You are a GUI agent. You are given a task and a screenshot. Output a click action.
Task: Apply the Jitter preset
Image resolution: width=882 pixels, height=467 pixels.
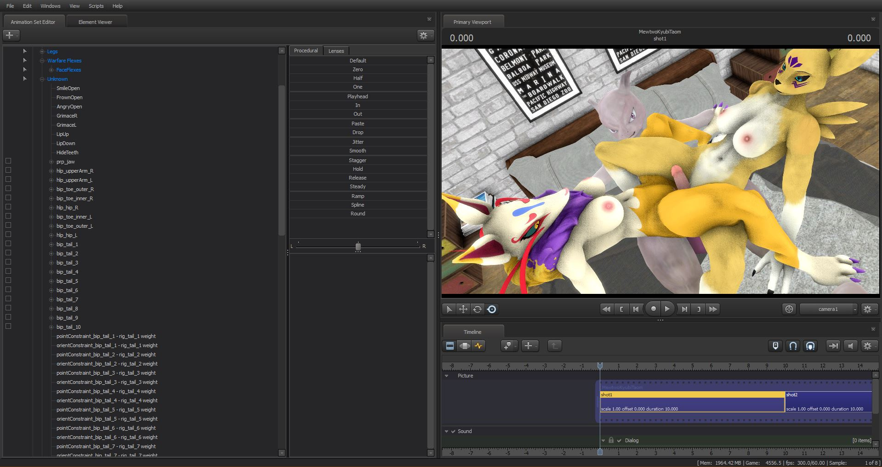coord(358,142)
